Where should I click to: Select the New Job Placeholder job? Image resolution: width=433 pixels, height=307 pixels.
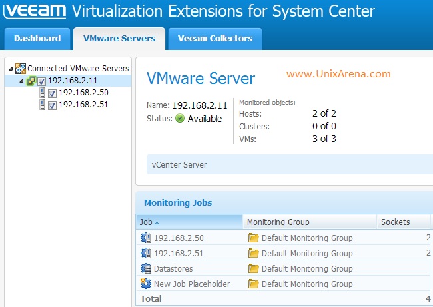(x=192, y=284)
